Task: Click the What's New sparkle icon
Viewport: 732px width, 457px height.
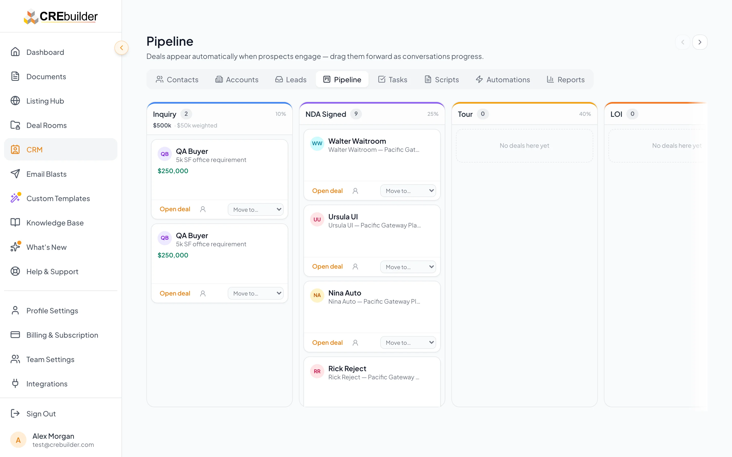Action: point(15,247)
